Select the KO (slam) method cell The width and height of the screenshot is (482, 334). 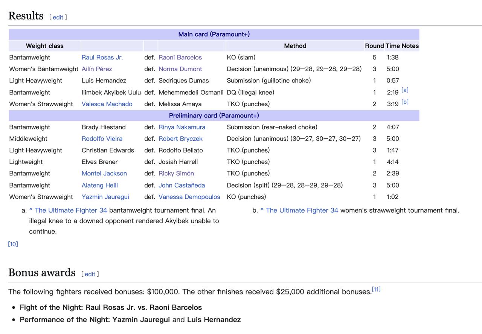pos(295,57)
